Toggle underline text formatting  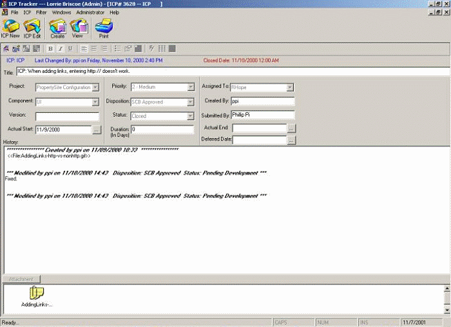click(x=70, y=48)
